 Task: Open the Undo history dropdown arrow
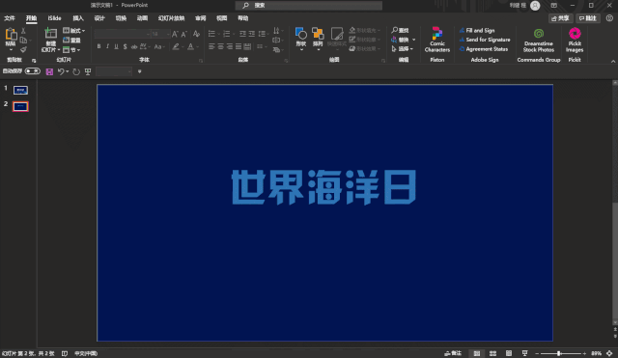(68, 71)
